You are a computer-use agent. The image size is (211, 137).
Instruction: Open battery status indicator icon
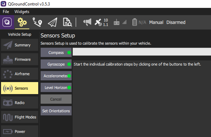[x=135, y=22]
